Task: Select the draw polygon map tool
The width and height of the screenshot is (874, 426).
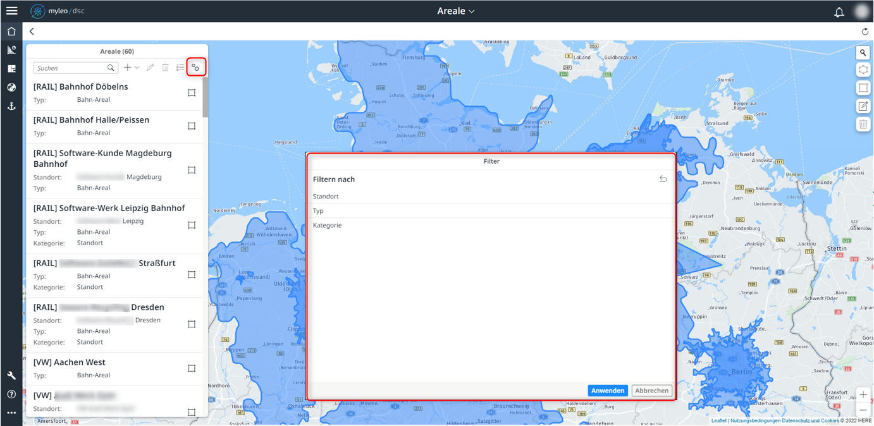Action: (x=863, y=70)
